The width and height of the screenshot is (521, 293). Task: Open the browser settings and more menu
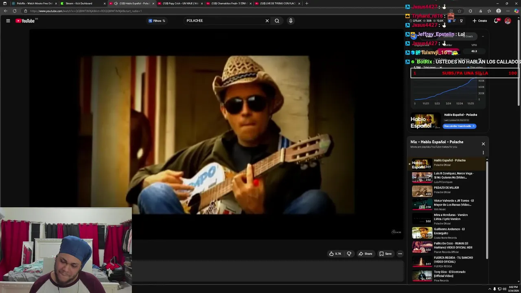coord(508,11)
